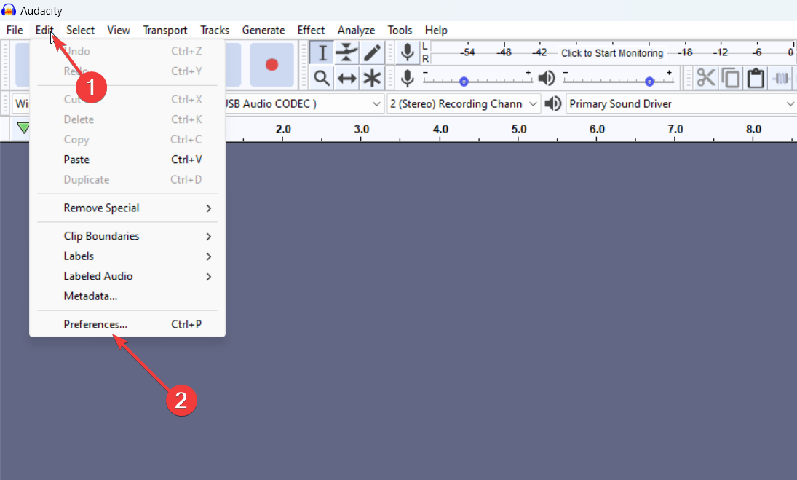The height and width of the screenshot is (480, 797).
Task: Open the Effect menu
Action: coord(311,30)
